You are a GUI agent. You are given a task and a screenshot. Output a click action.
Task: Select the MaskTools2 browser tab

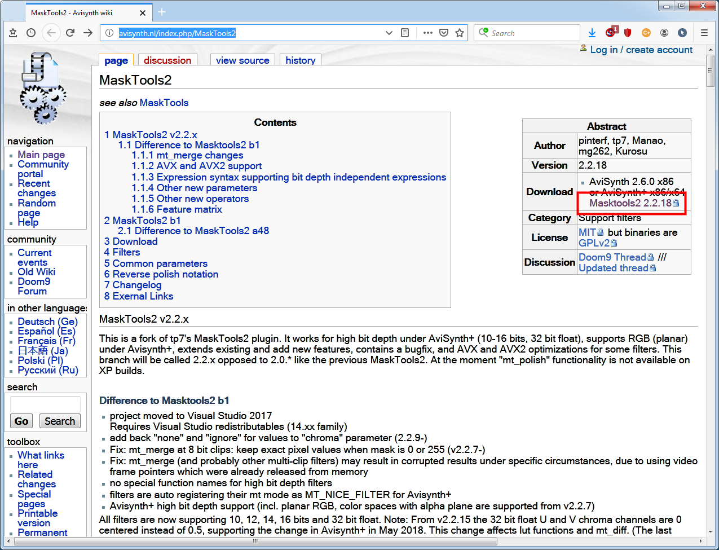[89, 12]
